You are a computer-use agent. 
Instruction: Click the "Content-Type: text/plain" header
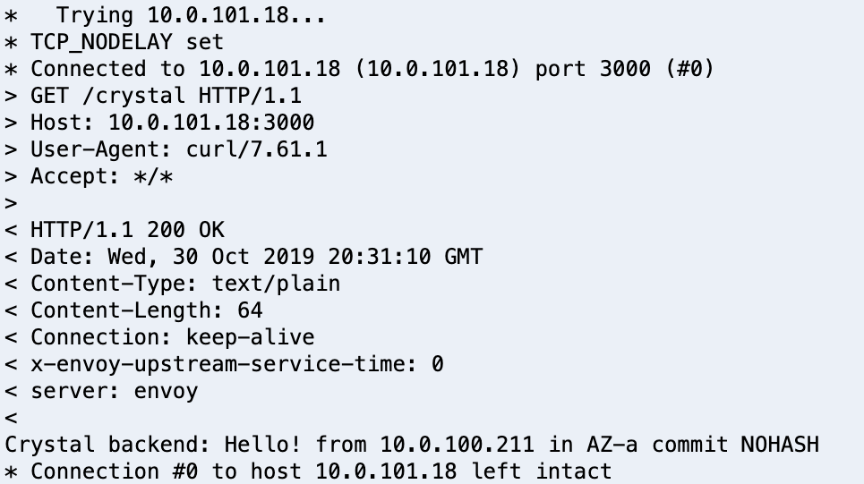click(x=185, y=284)
